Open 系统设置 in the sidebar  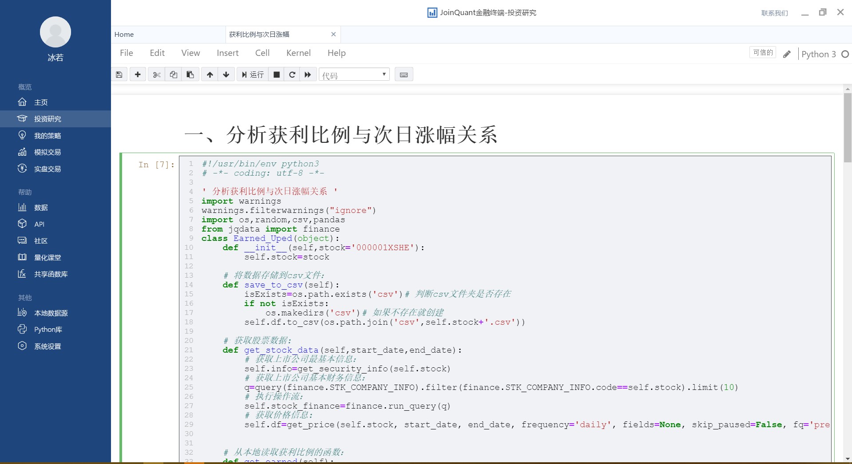(x=55, y=346)
